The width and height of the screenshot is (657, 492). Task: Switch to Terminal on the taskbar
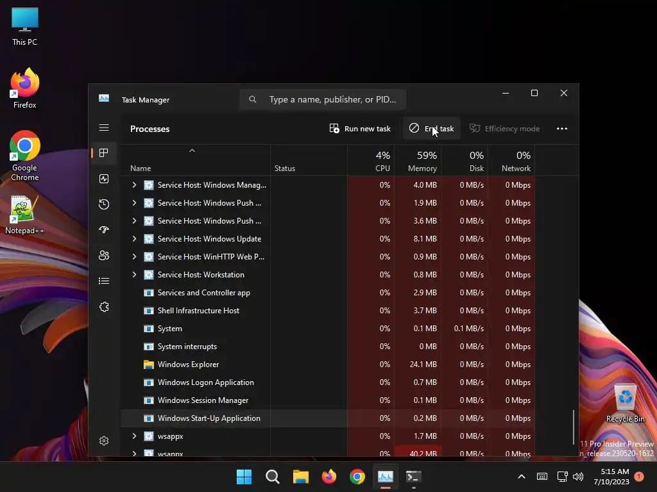coord(414,477)
